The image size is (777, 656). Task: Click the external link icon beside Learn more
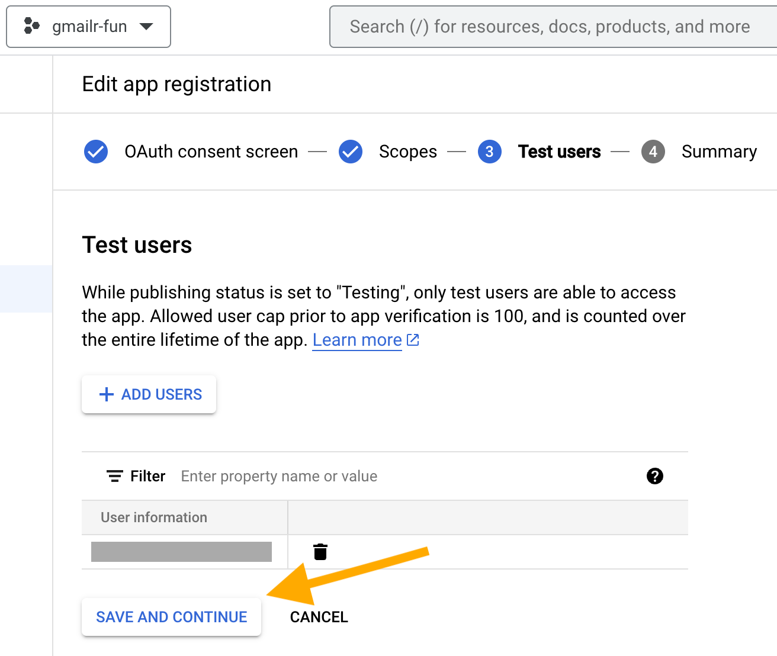coord(413,339)
